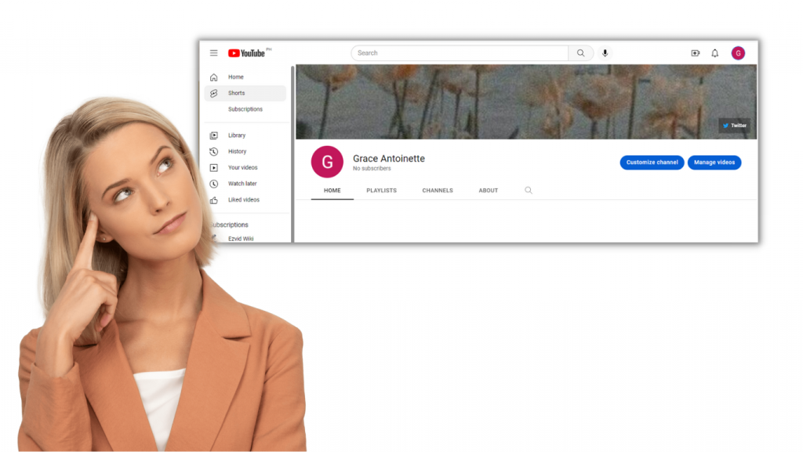Switch to the ABOUT tab

[x=488, y=190]
